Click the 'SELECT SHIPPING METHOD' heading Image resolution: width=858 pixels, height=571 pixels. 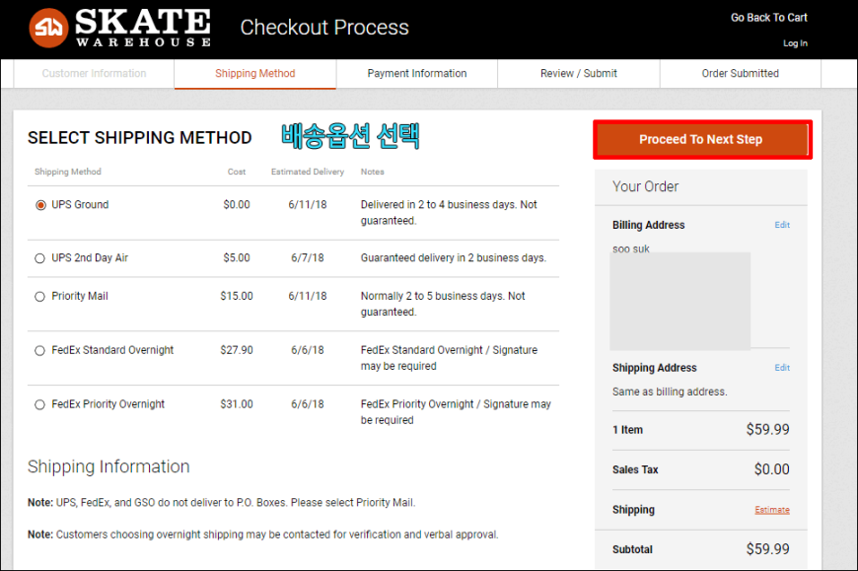pyautogui.click(x=139, y=138)
